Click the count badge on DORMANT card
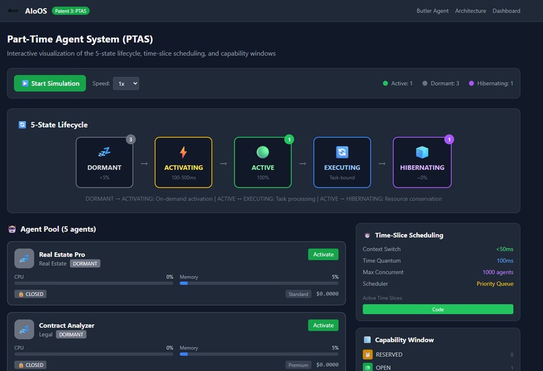 click(x=131, y=140)
